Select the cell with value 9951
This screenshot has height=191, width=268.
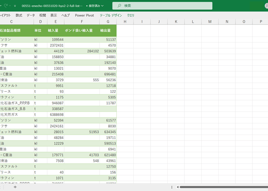point(56,86)
